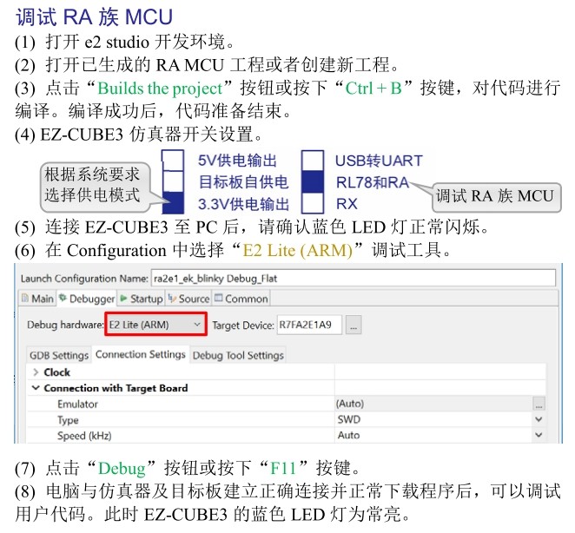Expand the Clock section
This screenshot has height=533, width=575.
36,372
